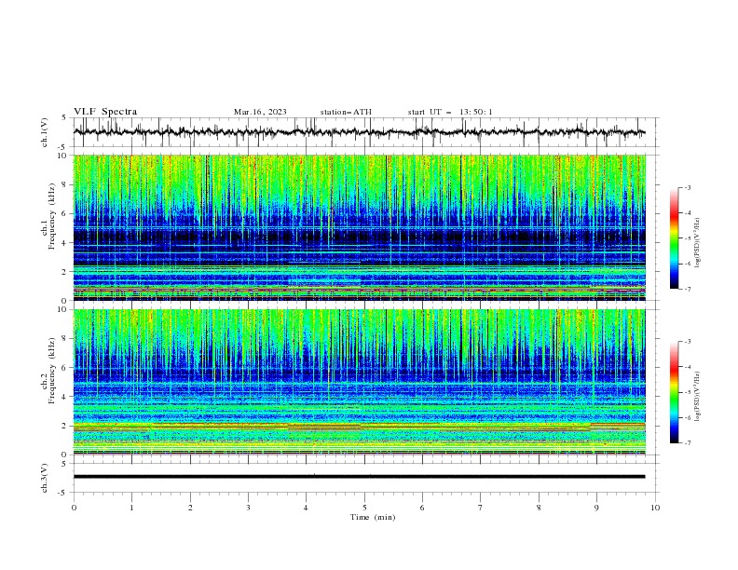Screen dimensions: 738x570
Task: Click the ch.1 voltage waveform trace
Action: pos(359,132)
